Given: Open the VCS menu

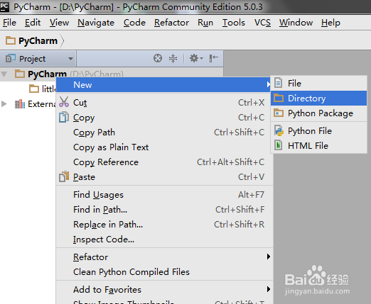Looking at the screenshot, I should click(x=262, y=23).
